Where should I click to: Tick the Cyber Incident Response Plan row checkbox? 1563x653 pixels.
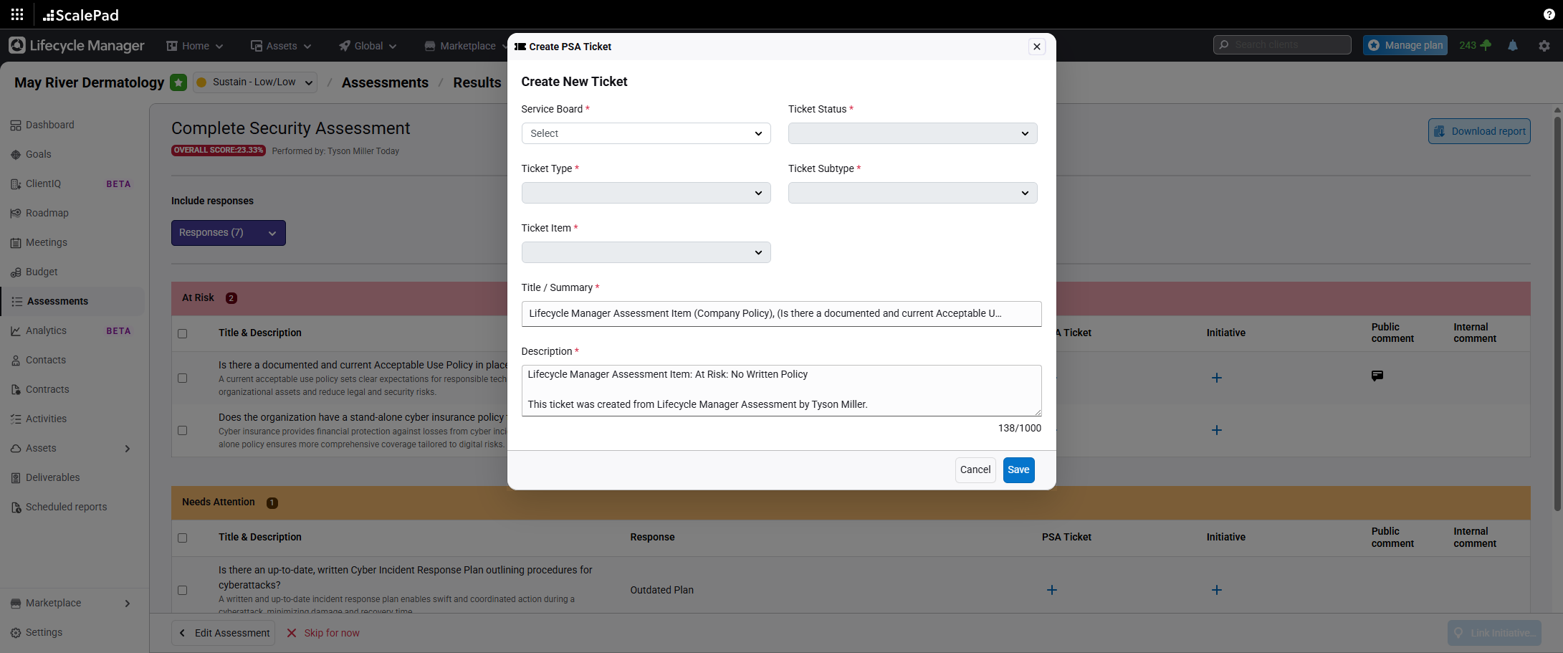(x=183, y=590)
